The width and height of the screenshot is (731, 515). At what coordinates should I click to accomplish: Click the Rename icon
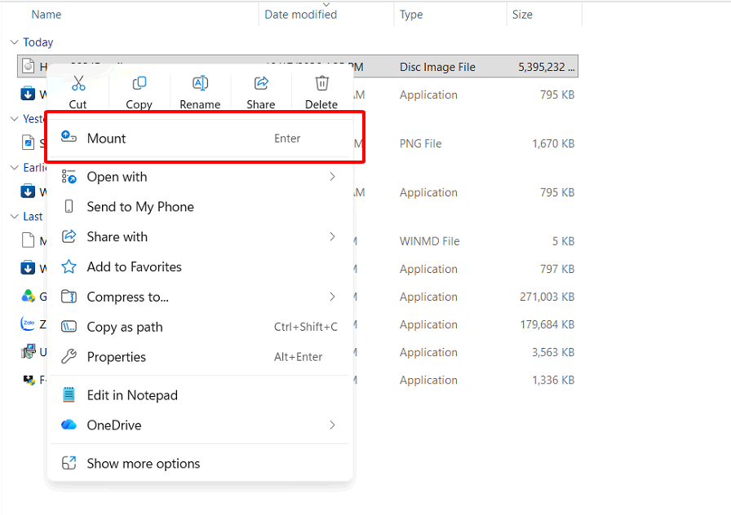[200, 83]
